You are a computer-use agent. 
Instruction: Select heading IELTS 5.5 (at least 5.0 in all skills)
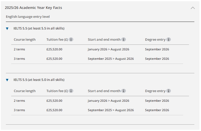[39, 80]
